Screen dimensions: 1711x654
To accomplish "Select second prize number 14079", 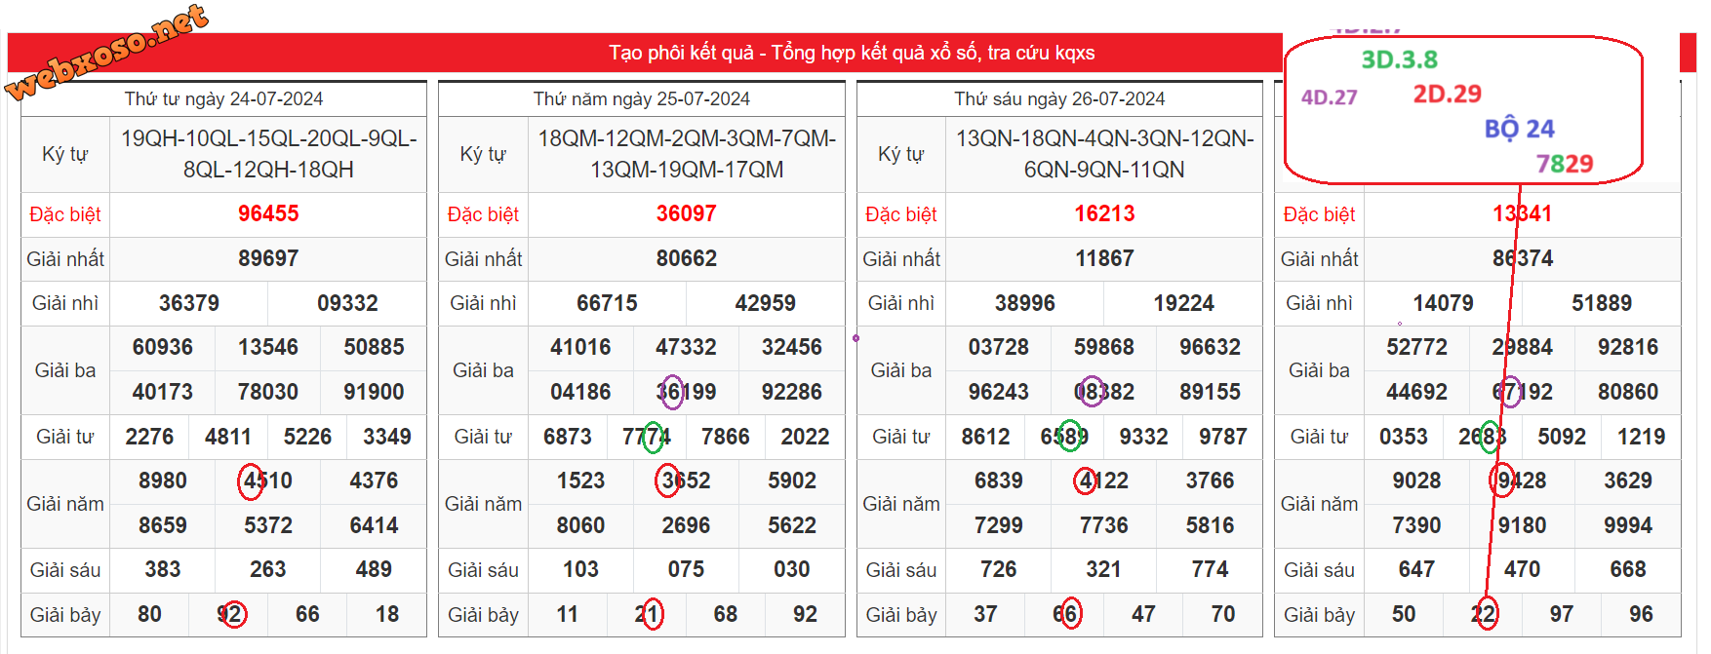I will (1443, 303).
